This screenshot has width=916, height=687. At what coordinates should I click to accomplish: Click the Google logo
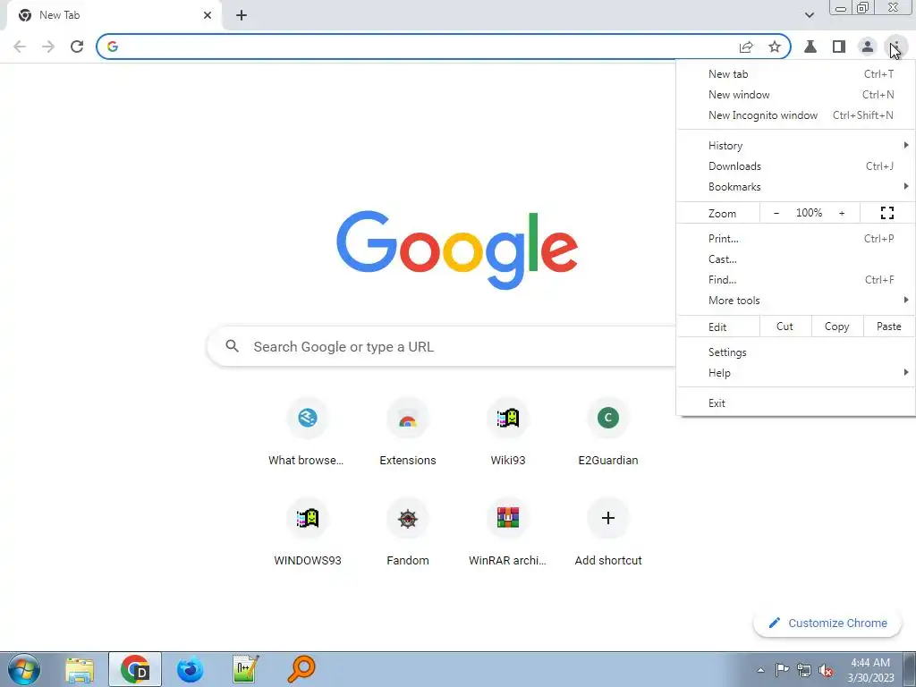(x=457, y=250)
